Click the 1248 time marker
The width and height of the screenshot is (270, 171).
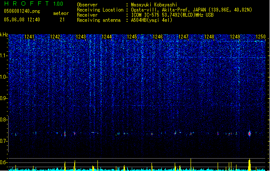(209, 37)
